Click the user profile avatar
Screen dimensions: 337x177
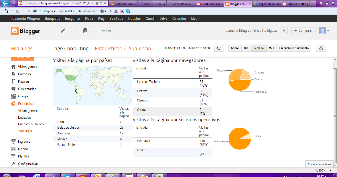tap(323, 31)
